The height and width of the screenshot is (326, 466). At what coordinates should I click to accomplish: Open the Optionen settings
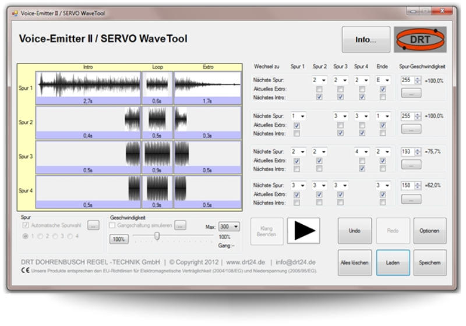click(x=429, y=231)
